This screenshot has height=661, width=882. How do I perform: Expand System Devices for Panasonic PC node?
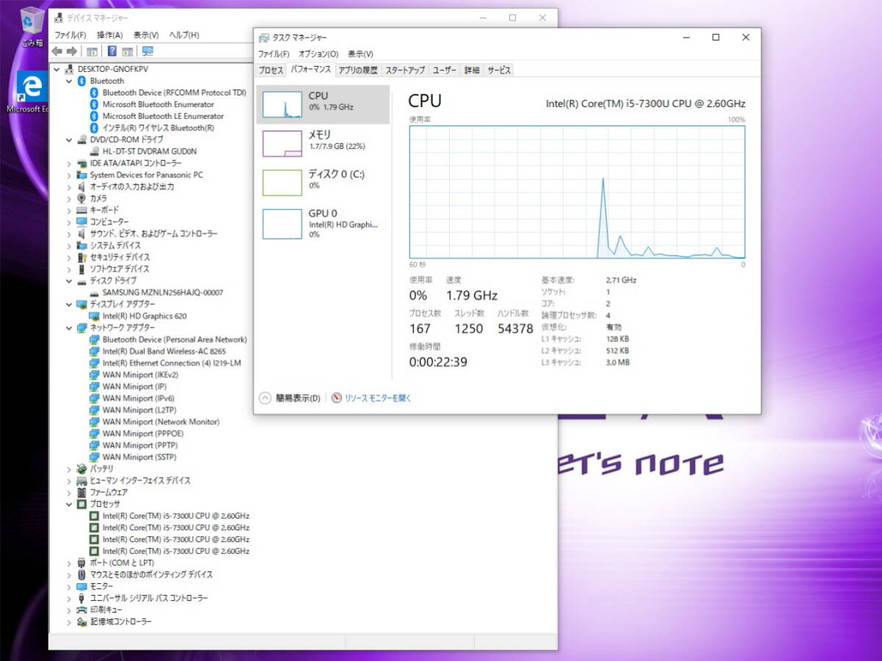point(69,175)
